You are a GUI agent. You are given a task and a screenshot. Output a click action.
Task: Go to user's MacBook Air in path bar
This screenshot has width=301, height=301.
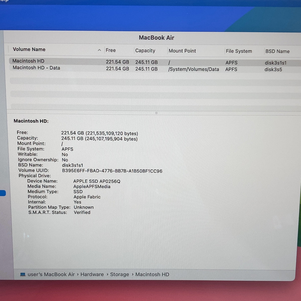click(x=51, y=274)
